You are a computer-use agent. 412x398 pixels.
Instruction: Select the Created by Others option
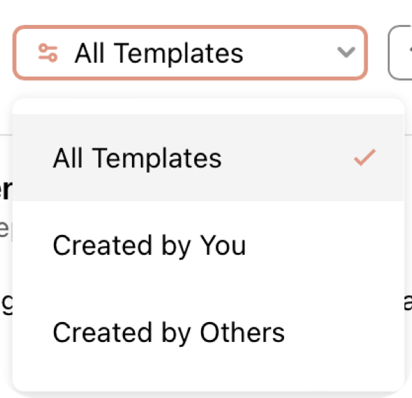tap(207, 332)
